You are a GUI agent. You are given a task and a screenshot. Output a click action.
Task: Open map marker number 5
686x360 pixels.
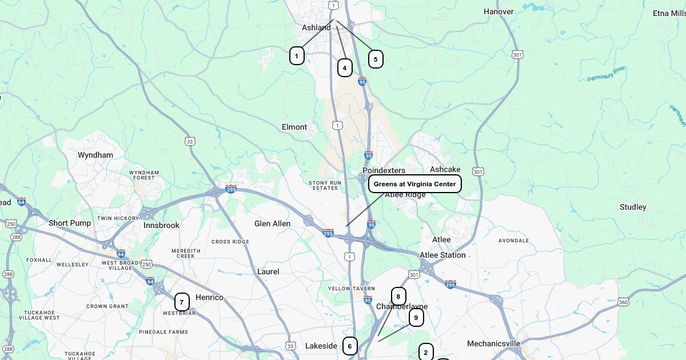pyautogui.click(x=376, y=59)
